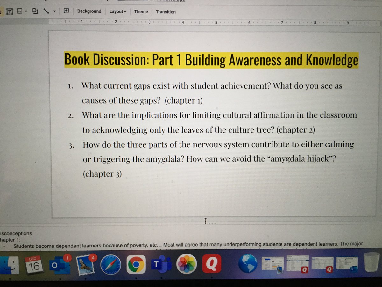Click the slide title Book Discussion heading
Viewport: 382px width, 287px height.
[211, 60]
